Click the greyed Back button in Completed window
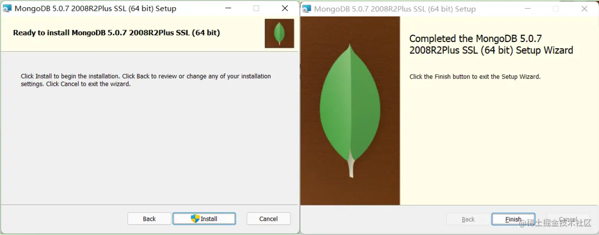 pos(468,219)
